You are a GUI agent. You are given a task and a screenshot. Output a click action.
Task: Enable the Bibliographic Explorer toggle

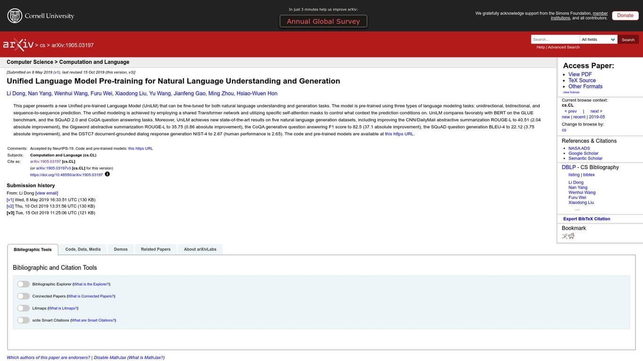point(23,284)
